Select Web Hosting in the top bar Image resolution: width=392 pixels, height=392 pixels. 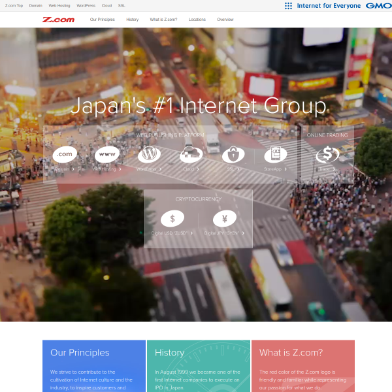pyautogui.click(x=59, y=5)
